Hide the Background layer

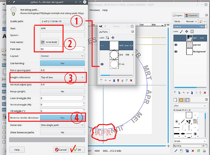click(176, 52)
